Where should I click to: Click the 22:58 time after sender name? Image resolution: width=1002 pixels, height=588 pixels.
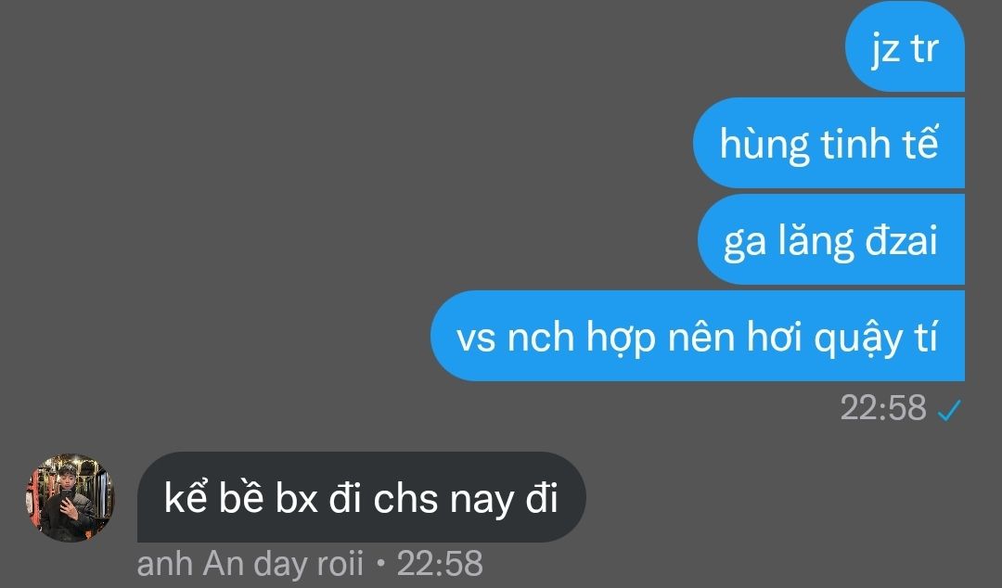(440, 565)
